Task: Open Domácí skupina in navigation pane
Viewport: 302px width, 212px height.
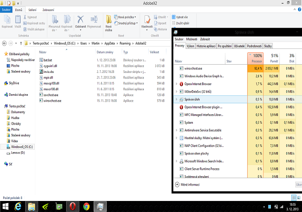Action: (18, 95)
